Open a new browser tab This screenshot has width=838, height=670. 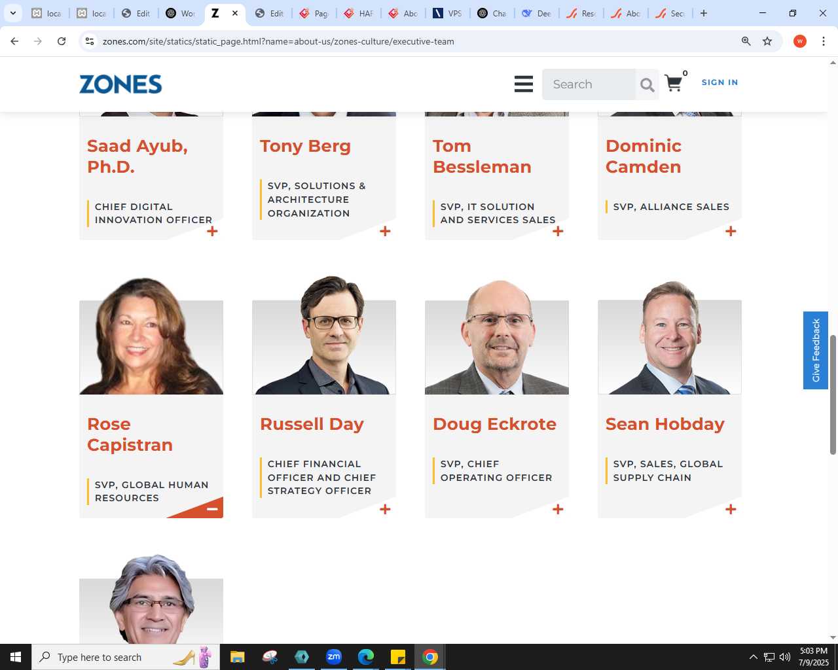pyautogui.click(x=704, y=13)
